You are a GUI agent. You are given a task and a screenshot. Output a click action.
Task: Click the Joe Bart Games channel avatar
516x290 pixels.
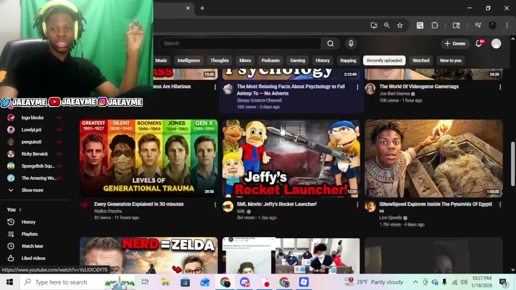click(x=370, y=89)
